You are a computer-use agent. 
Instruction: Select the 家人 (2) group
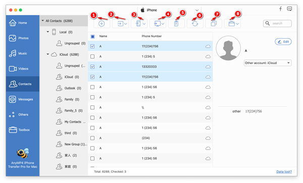coord(67,155)
